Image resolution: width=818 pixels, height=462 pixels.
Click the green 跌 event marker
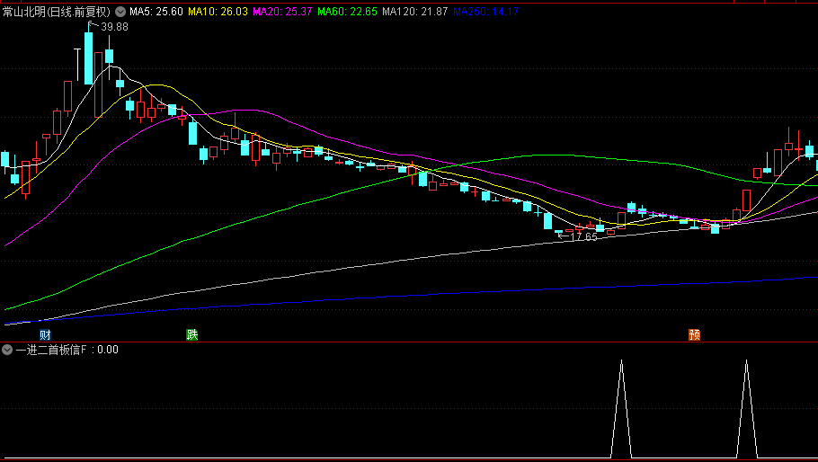point(192,334)
